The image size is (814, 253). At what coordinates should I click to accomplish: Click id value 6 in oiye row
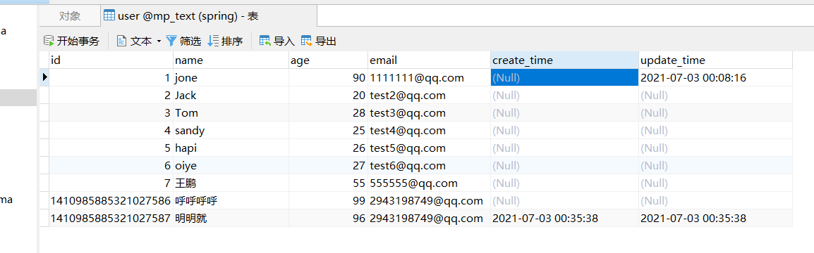[111, 166]
